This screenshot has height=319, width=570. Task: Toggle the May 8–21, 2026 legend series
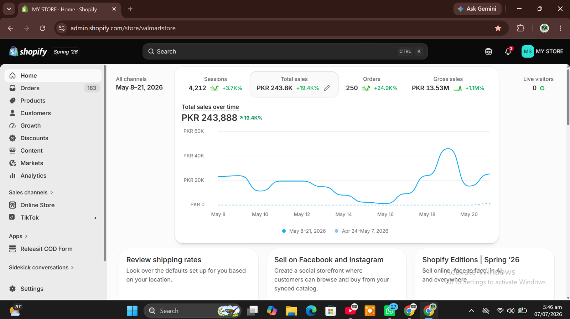pyautogui.click(x=304, y=231)
